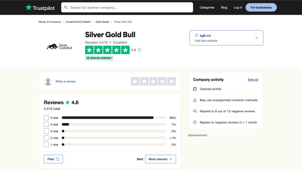Tick the 1-star filter checkbox
The height and width of the screenshot is (171, 302).
click(46, 144)
